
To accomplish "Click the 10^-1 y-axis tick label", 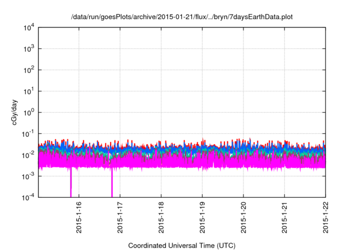I will 28,133.
